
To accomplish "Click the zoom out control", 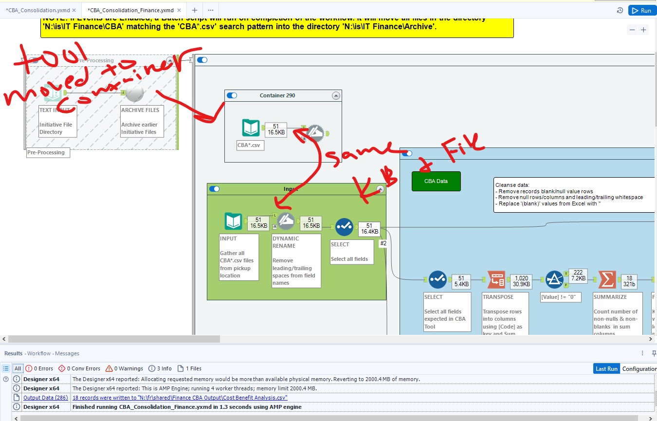I will (632, 30).
